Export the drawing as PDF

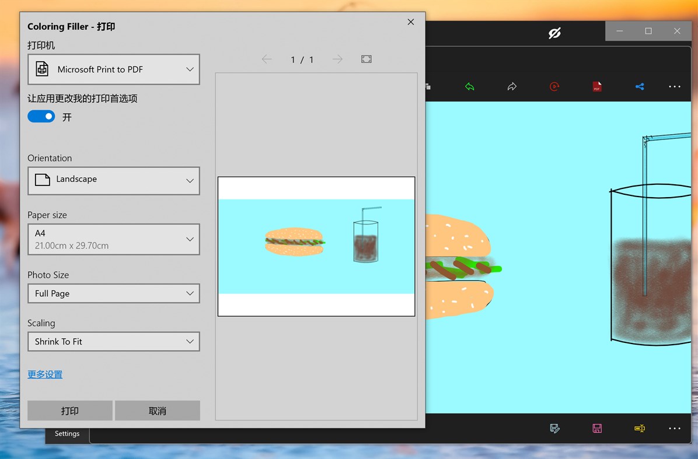click(x=596, y=86)
